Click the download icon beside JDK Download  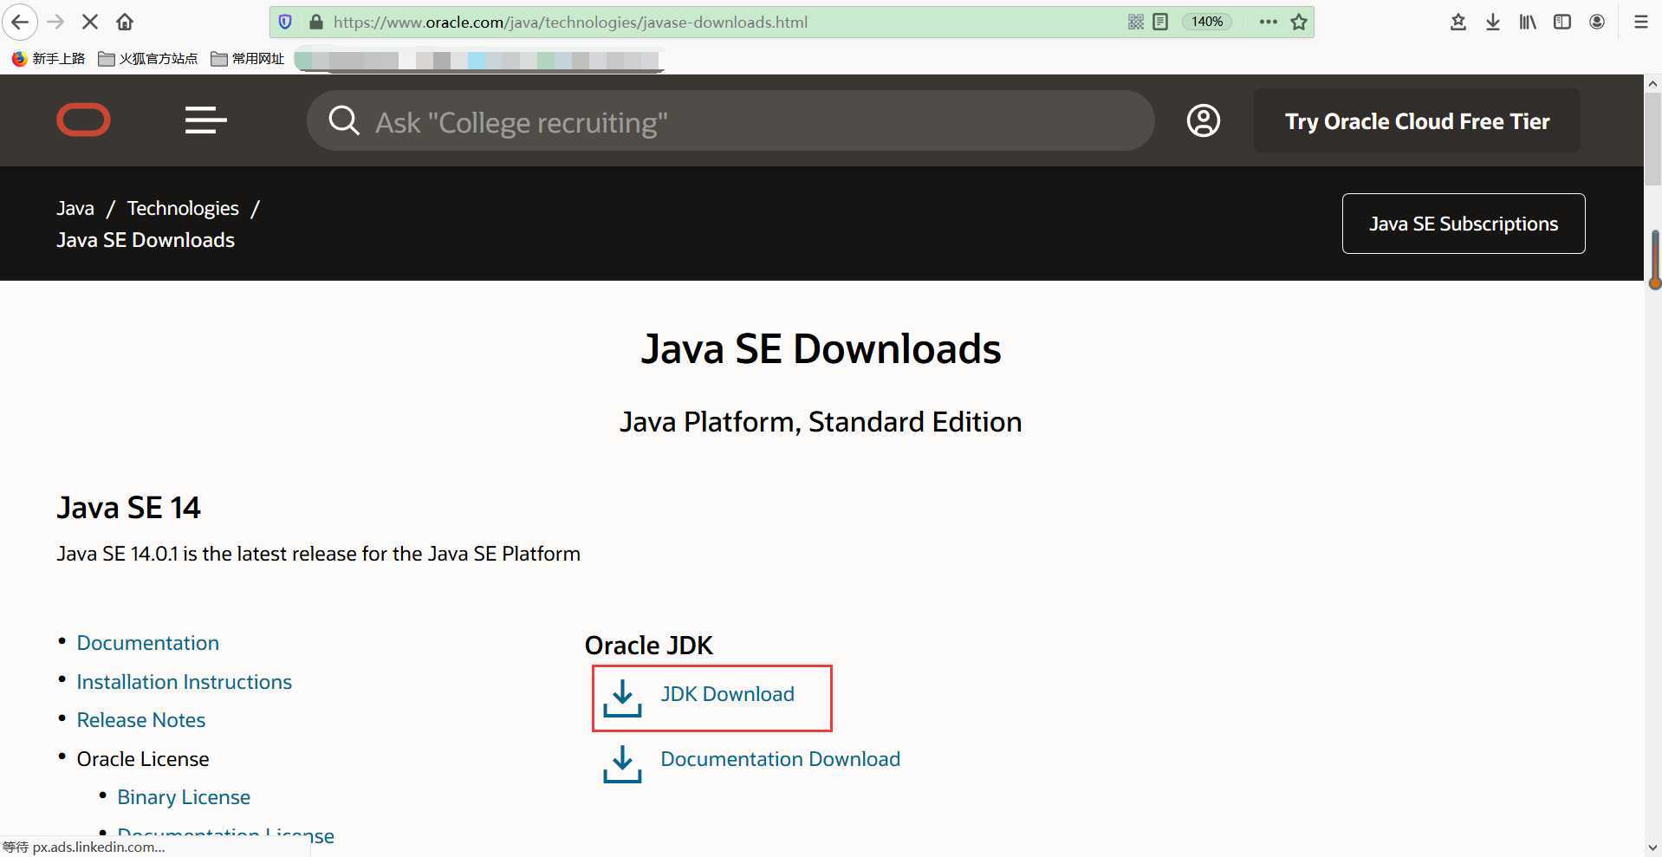tap(622, 698)
